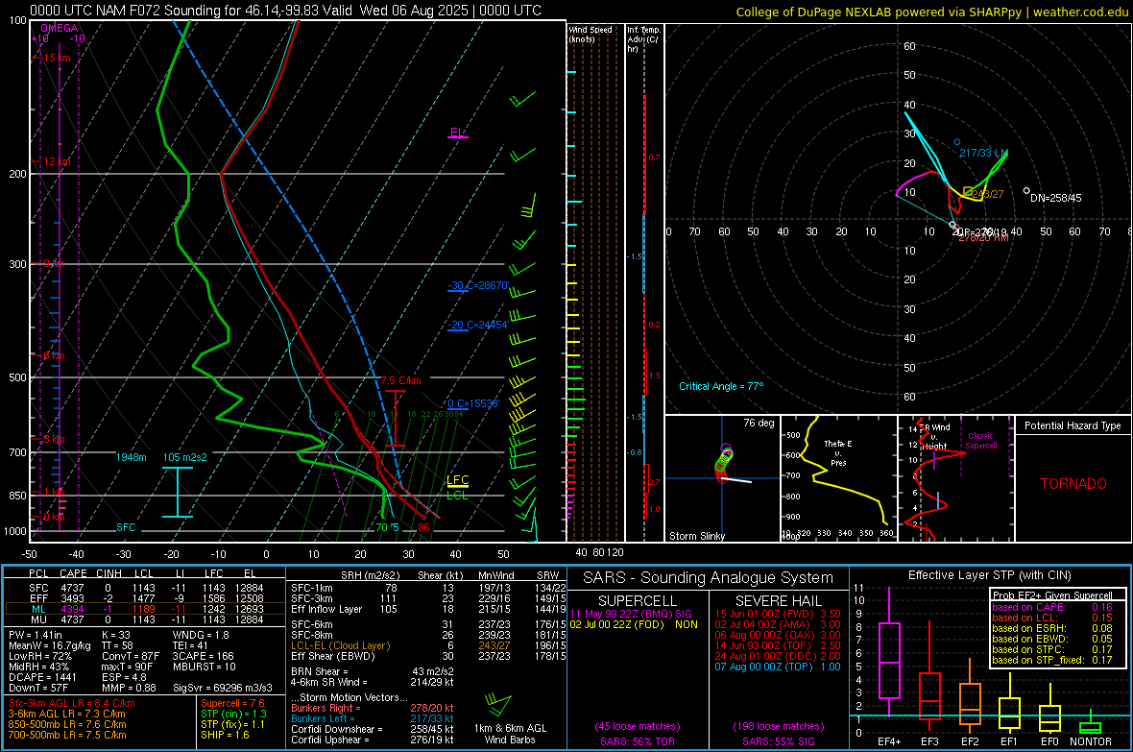Click the 'SARS: 55% SIG' result
Image resolution: width=1133 pixels, height=752 pixels.
tap(778, 741)
